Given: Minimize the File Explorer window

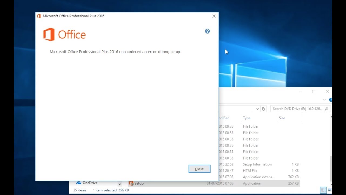Looking at the screenshot, I should (x=300, y=92).
